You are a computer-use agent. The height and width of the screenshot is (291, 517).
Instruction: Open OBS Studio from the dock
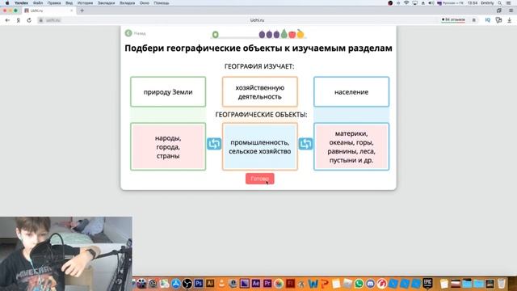(x=187, y=284)
